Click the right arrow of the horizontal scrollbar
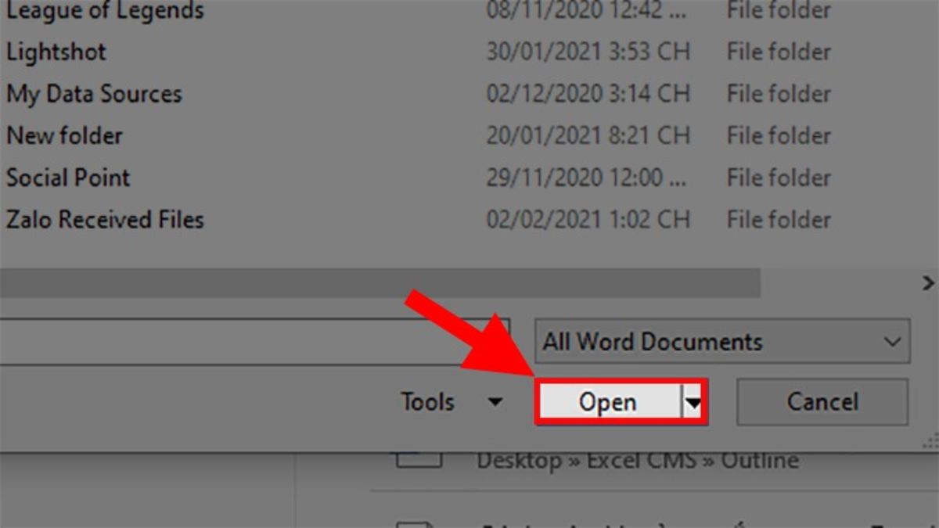 pyautogui.click(x=930, y=282)
